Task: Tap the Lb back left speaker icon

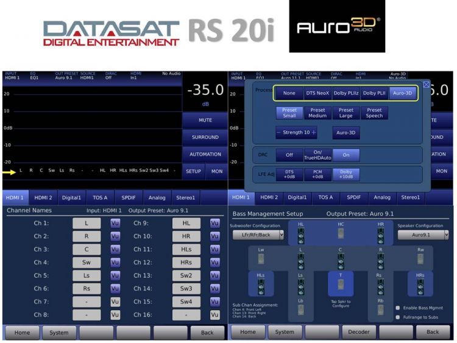Action: point(301,309)
